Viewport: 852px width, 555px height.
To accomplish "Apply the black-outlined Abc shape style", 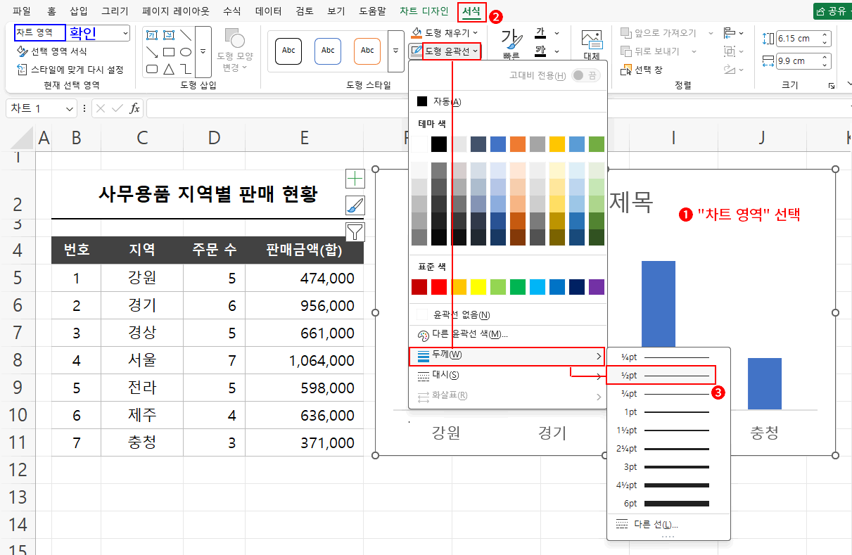I will point(288,51).
